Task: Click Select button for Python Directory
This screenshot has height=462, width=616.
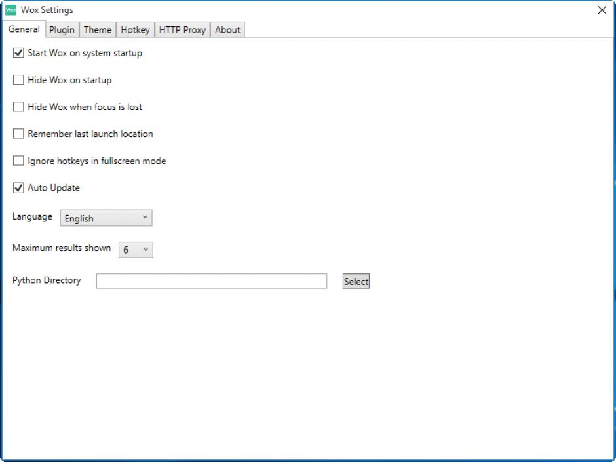Action: click(x=356, y=281)
